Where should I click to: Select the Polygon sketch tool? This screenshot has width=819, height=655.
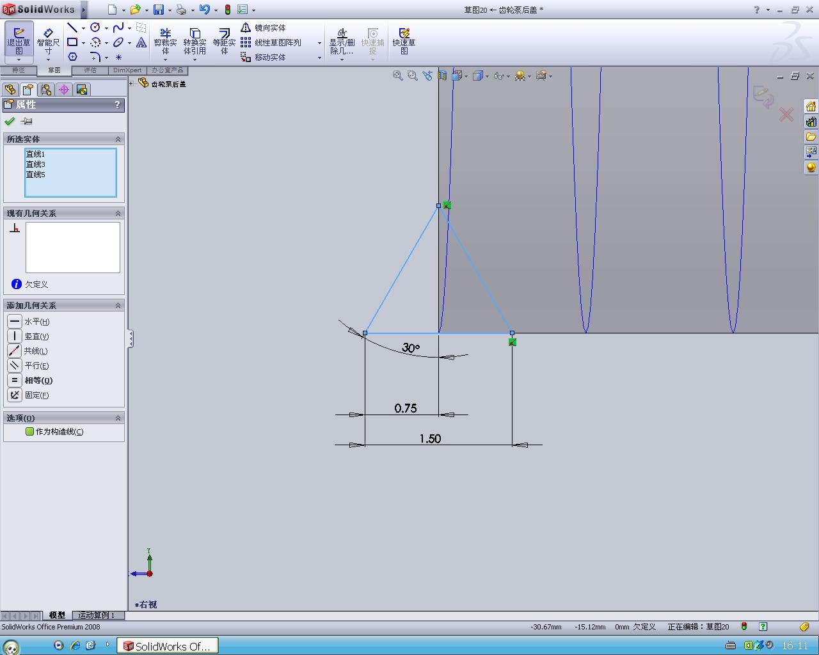72,57
